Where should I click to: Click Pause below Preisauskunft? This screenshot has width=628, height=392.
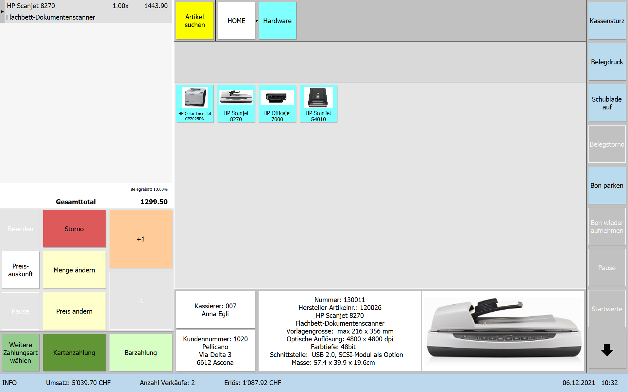click(x=21, y=311)
